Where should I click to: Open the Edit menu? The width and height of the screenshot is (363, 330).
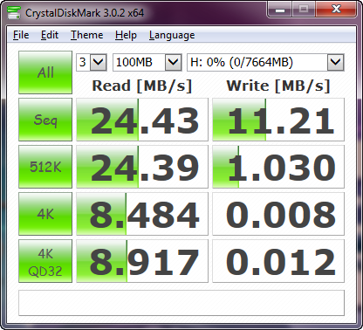point(50,35)
